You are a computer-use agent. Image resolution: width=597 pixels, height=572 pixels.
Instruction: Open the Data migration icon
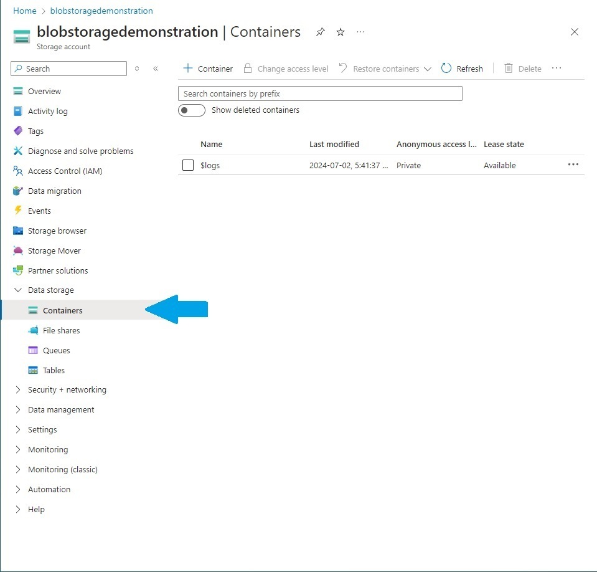(x=18, y=191)
